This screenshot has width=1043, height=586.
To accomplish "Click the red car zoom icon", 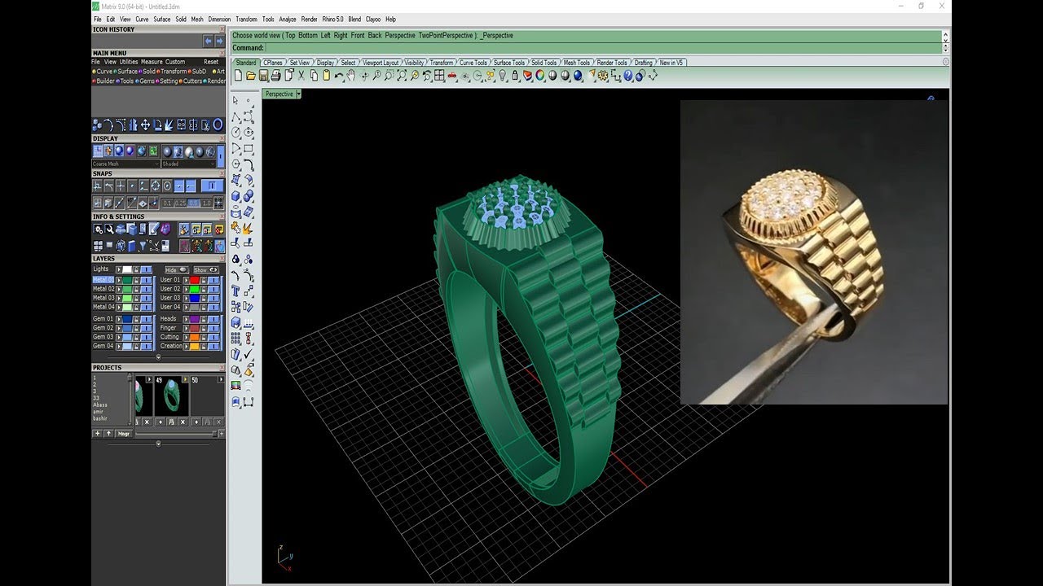I will [452, 76].
